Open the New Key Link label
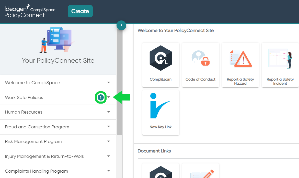299x178 pixels. pyautogui.click(x=160, y=127)
